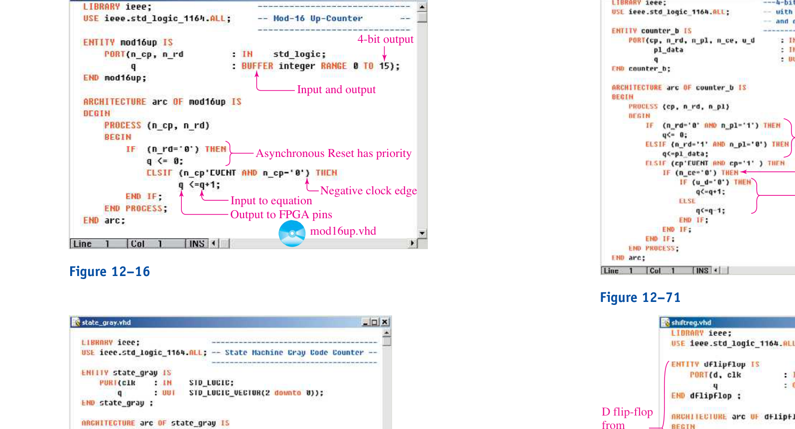Screen dimensions: 795x429
Task: Close the state_gray.vhd window
Action: click(x=385, y=322)
